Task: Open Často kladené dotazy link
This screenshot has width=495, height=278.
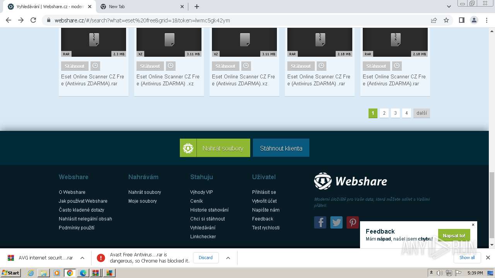Action: 82,210
